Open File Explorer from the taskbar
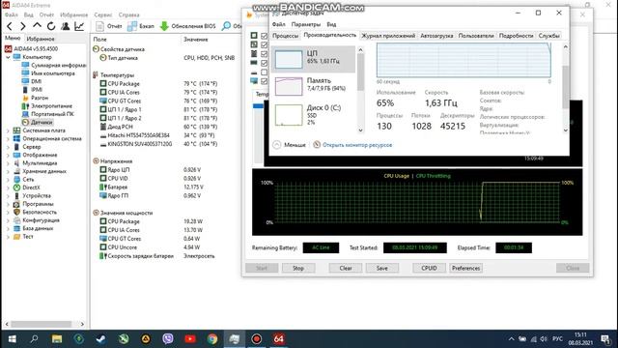Image resolution: width=618 pixels, height=348 pixels. click(x=57, y=339)
